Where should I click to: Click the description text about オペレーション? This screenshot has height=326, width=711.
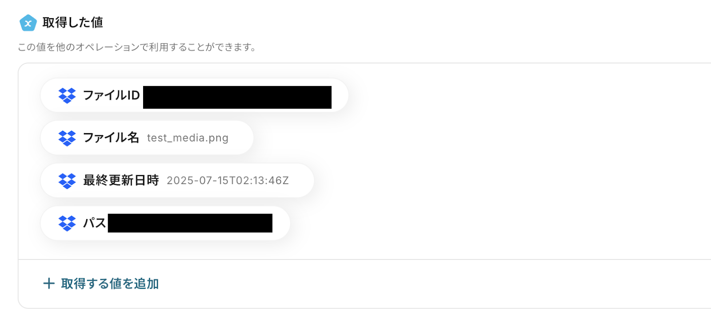pyautogui.click(x=137, y=47)
